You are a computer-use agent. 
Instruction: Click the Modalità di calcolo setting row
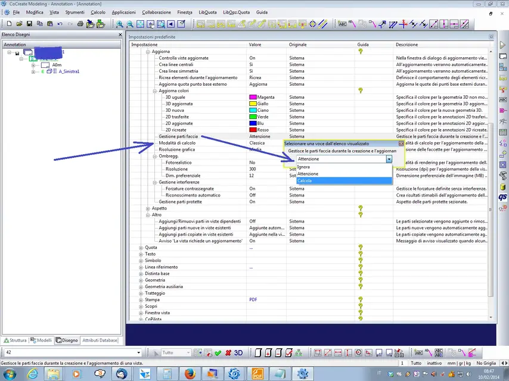(x=308, y=143)
